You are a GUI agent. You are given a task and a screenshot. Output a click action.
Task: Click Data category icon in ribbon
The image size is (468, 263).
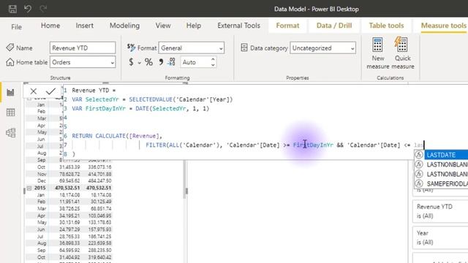point(244,47)
